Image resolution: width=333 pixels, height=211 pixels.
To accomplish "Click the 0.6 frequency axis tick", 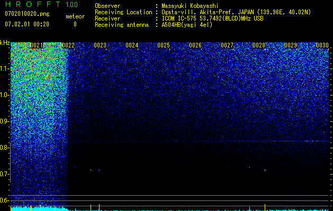I will point(5,200).
